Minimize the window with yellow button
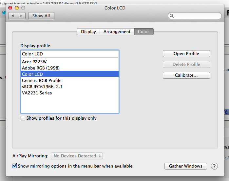This screenshot has width=229, height=181. point(17,8)
